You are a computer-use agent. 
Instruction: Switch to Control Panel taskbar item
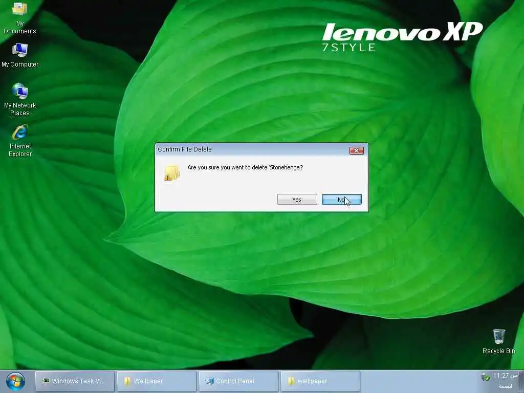(x=238, y=381)
